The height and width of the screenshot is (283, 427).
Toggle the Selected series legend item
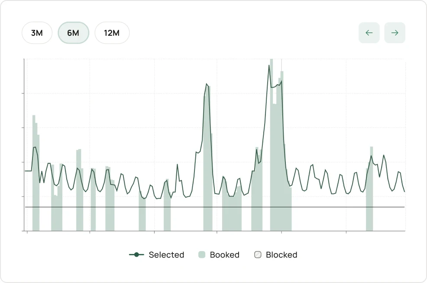(x=157, y=255)
